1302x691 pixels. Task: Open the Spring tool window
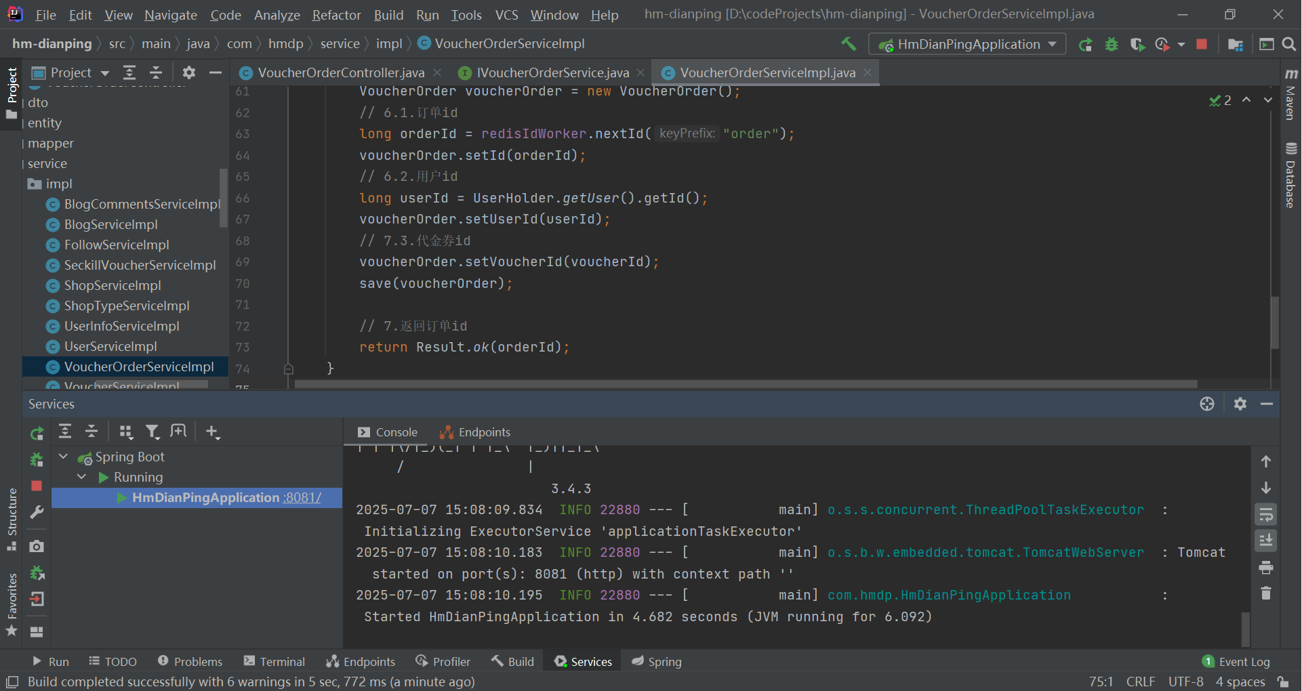(657, 662)
